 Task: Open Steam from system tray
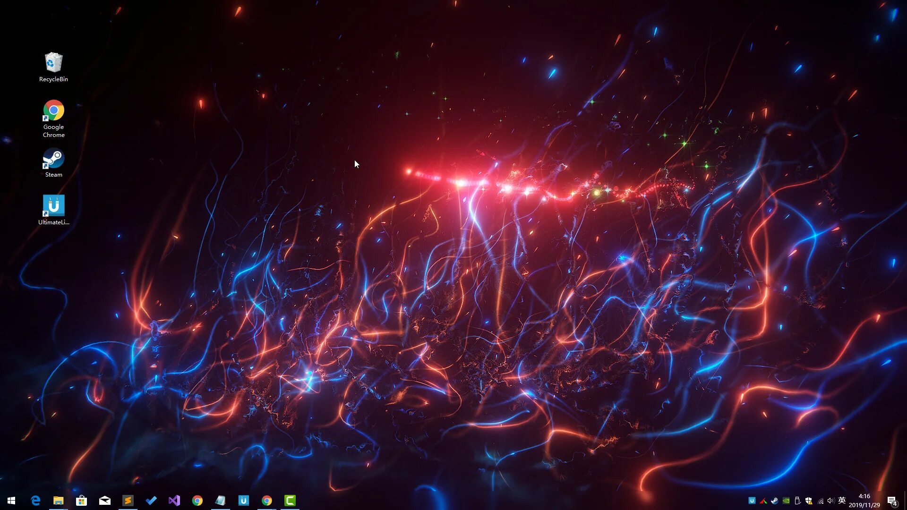click(775, 501)
